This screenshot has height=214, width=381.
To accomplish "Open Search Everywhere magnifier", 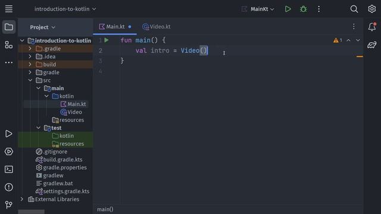I will point(354,9).
